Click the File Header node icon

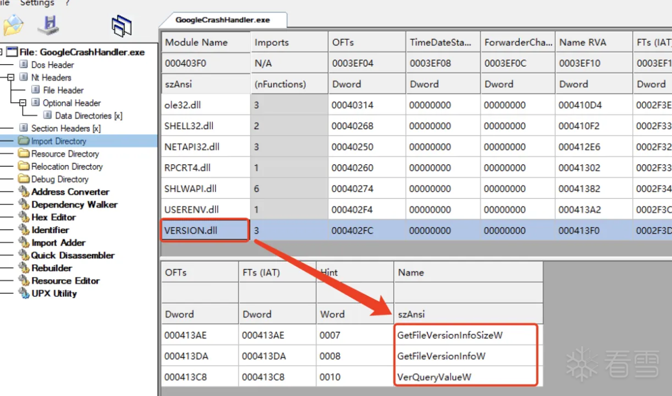click(35, 90)
